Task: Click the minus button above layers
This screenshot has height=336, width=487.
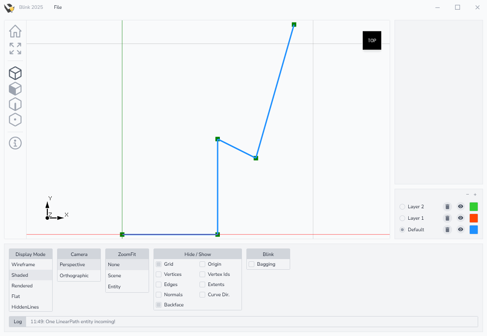Action: [x=468, y=195]
